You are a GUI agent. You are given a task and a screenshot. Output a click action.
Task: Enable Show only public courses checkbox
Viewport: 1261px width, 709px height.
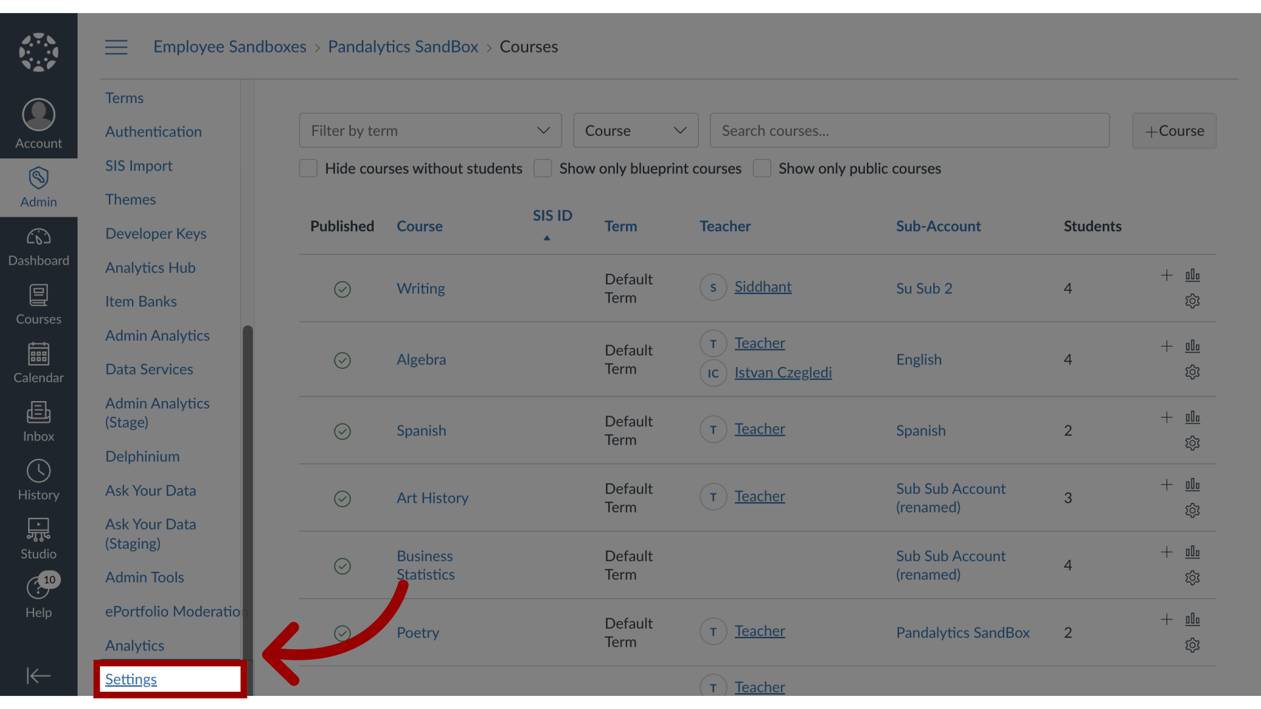pos(762,168)
